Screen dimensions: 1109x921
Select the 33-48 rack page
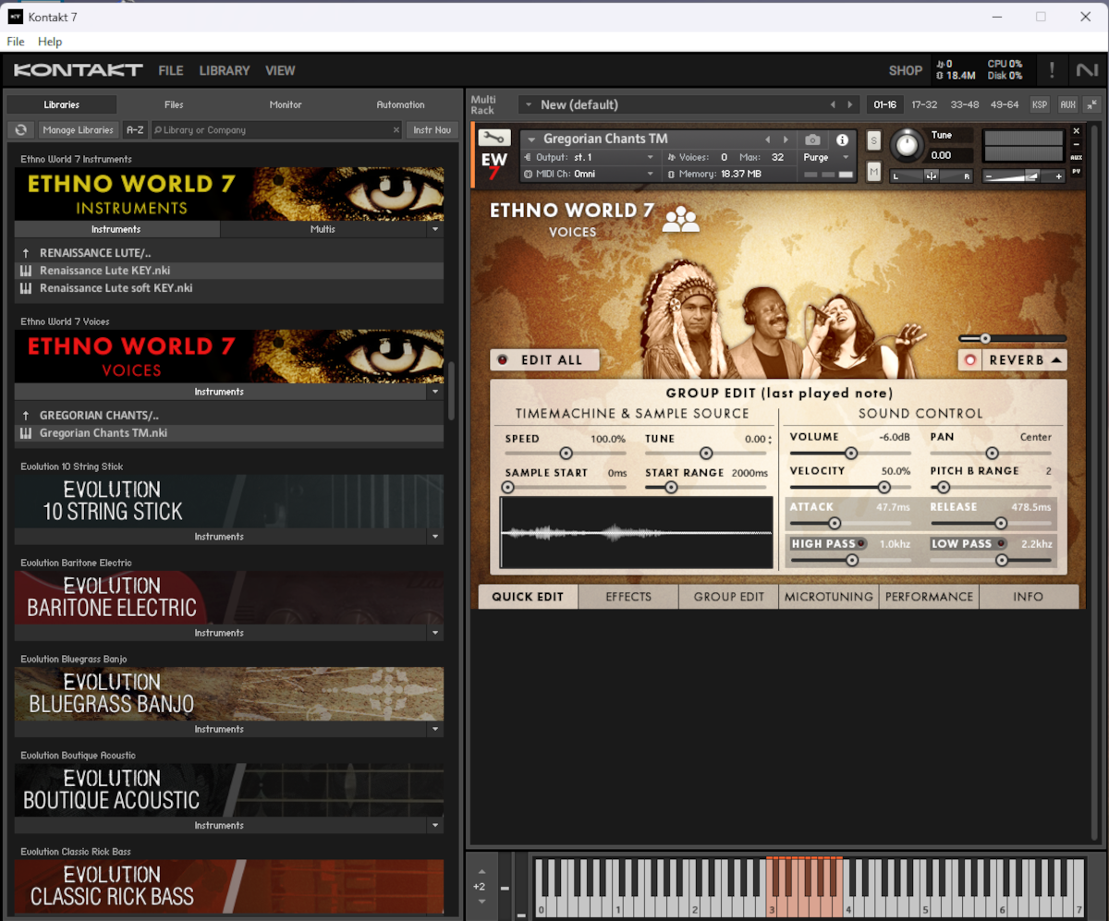click(965, 104)
